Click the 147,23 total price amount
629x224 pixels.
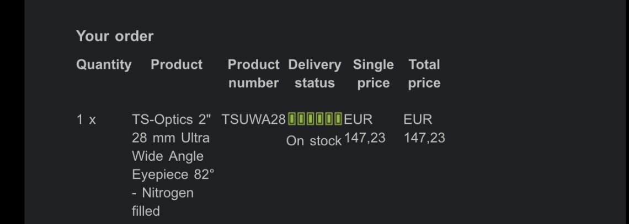point(424,138)
